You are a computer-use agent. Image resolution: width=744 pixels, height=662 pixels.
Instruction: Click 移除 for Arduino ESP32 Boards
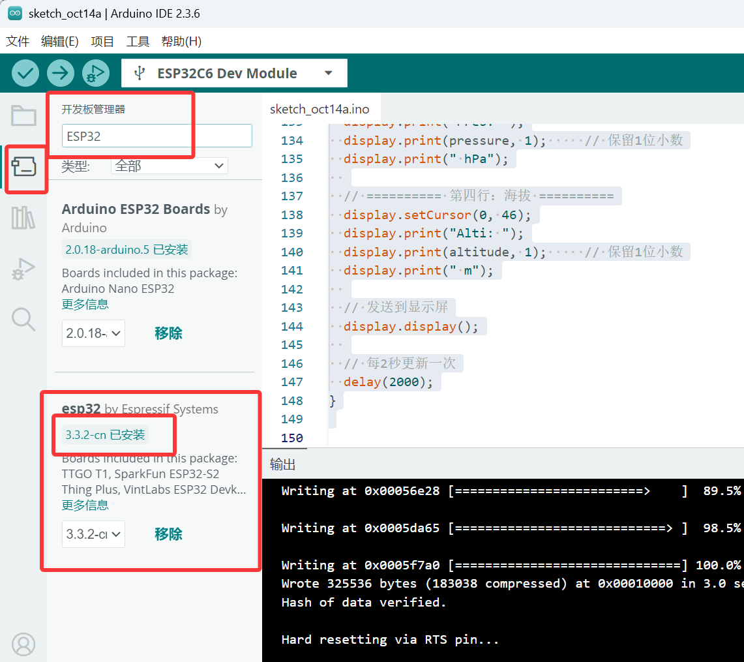pyautogui.click(x=168, y=333)
